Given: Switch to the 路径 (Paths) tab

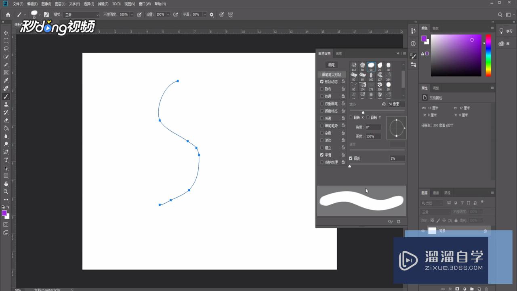Looking at the screenshot, I should click(x=447, y=193).
